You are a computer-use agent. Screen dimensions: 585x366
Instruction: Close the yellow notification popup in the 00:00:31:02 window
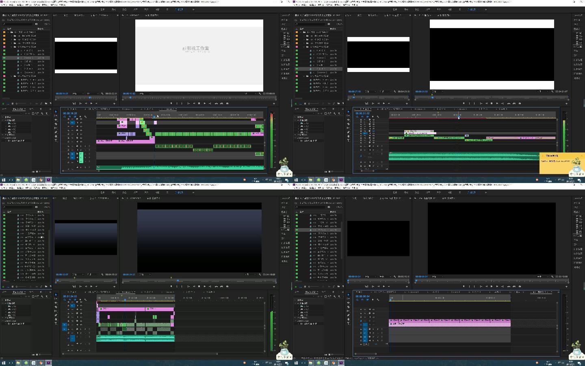pos(582,156)
